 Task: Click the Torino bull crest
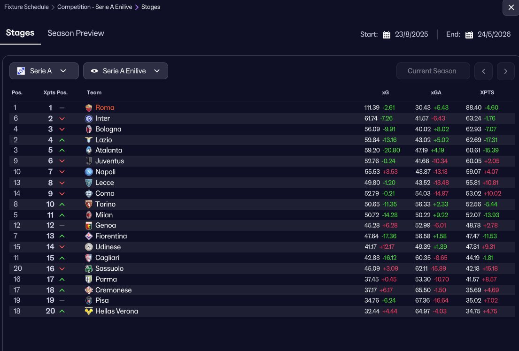[89, 204]
